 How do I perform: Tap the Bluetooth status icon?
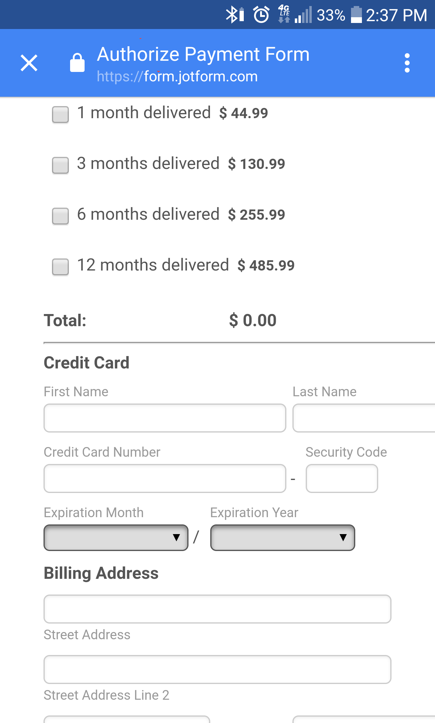click(234, 15)
